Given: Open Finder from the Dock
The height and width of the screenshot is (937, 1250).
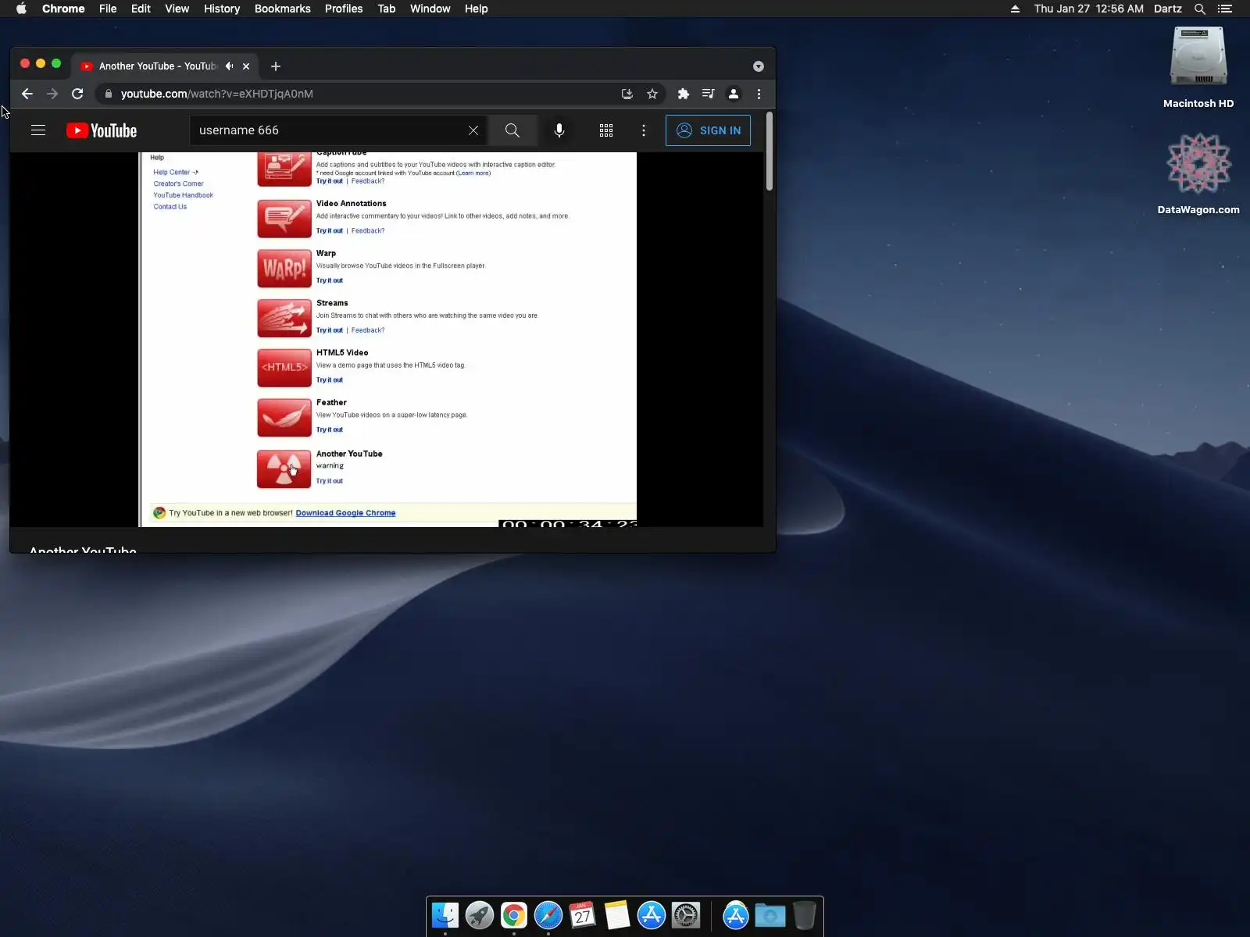Looking at the screenshot, I should [445, 915].
